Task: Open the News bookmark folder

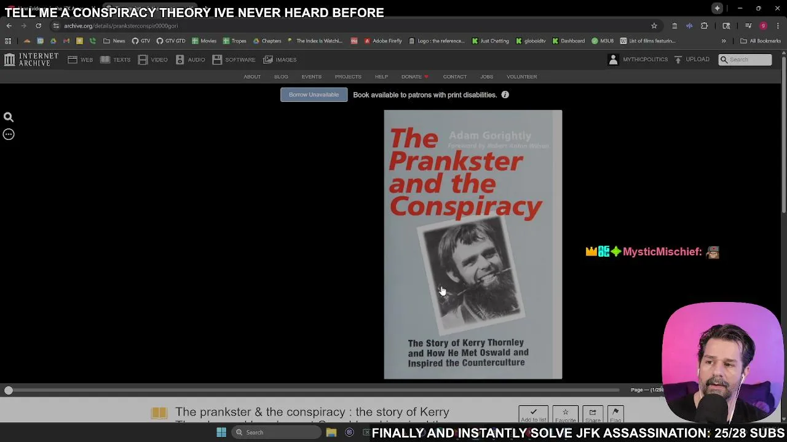Action: 114,41
